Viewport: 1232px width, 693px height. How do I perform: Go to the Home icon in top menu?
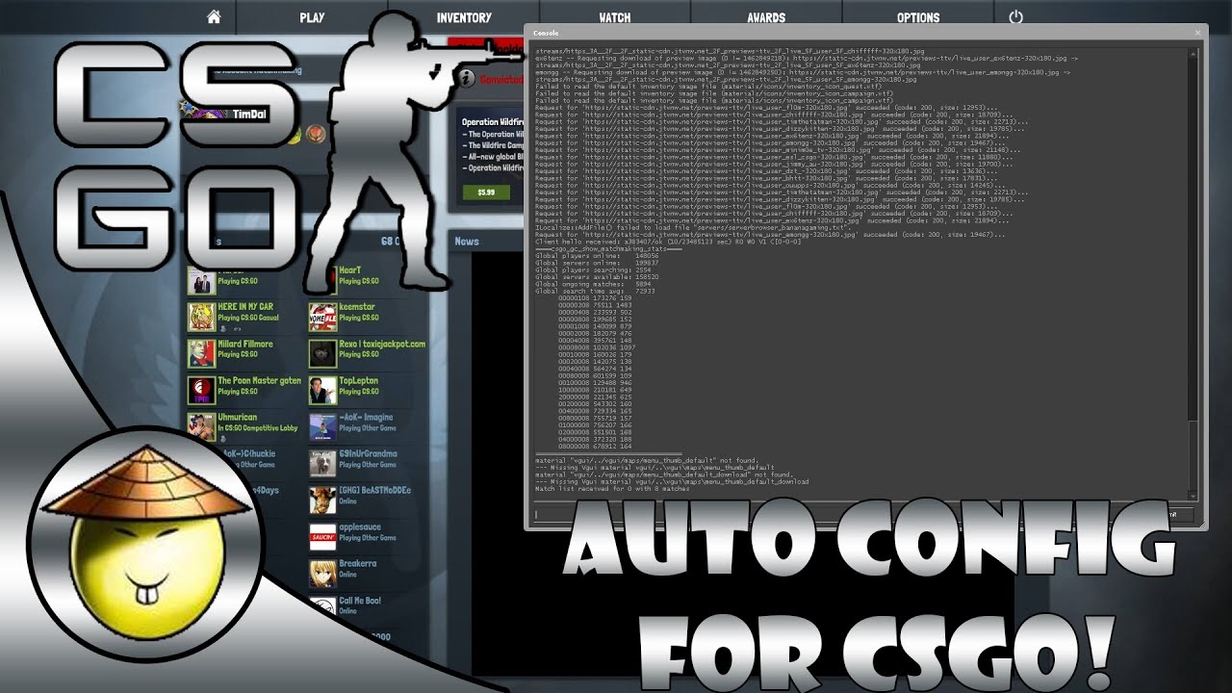click(214, 16)
